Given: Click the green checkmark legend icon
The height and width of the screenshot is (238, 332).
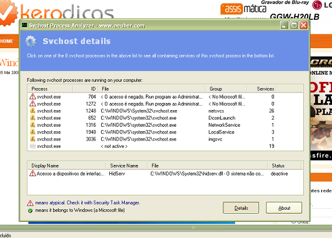Looking at the screenshot, I should pyautogui.click(x=30, y=211).
